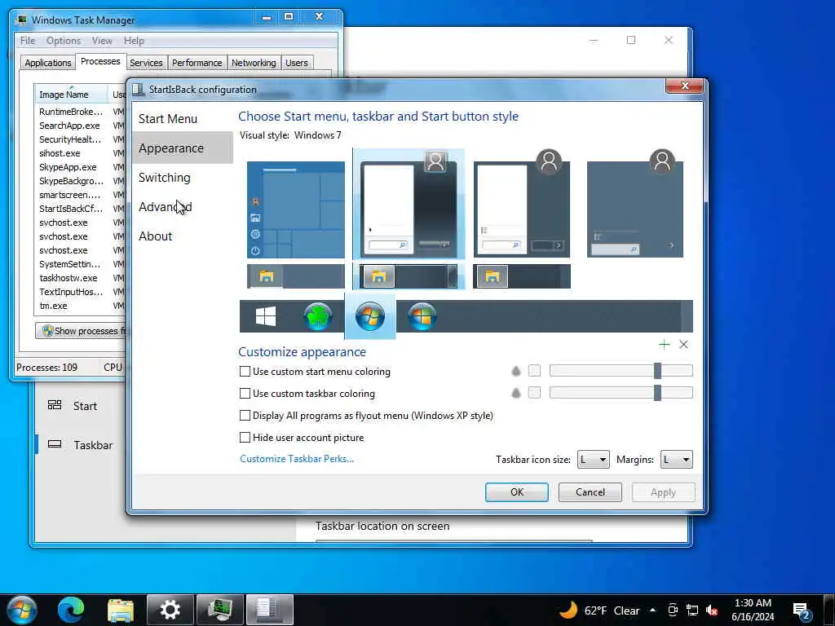
Task: Check Display All programs as flyout menu
Action: tap(245, 415)
